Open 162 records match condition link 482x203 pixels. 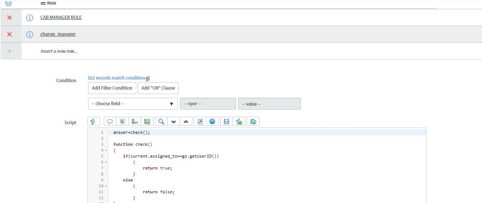coord(116,78)
